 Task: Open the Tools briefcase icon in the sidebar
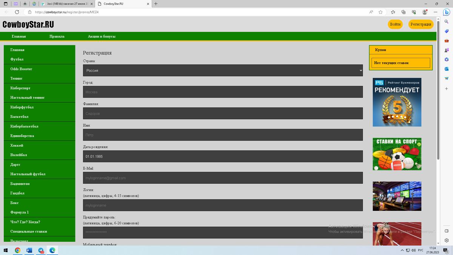coord(447,41)
